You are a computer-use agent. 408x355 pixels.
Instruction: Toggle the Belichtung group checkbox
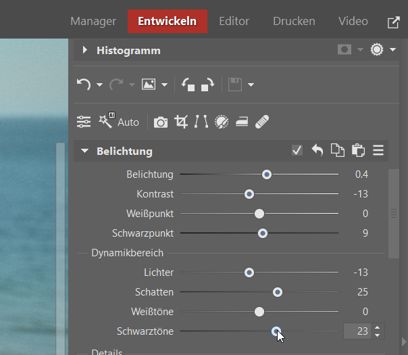[x=297, y=151]
